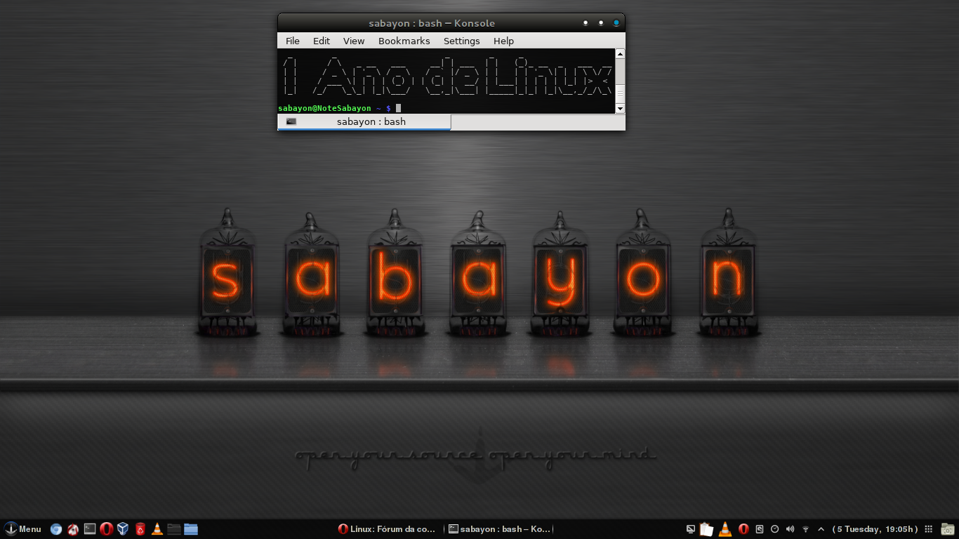959x539 pixels.
Task: Open the View menu in Konsole
Action: coord(354,41)
